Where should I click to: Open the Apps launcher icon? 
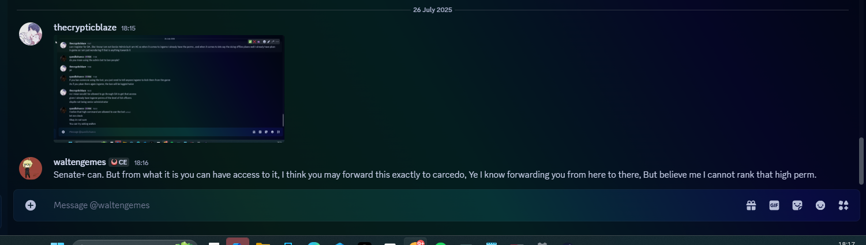843,205
